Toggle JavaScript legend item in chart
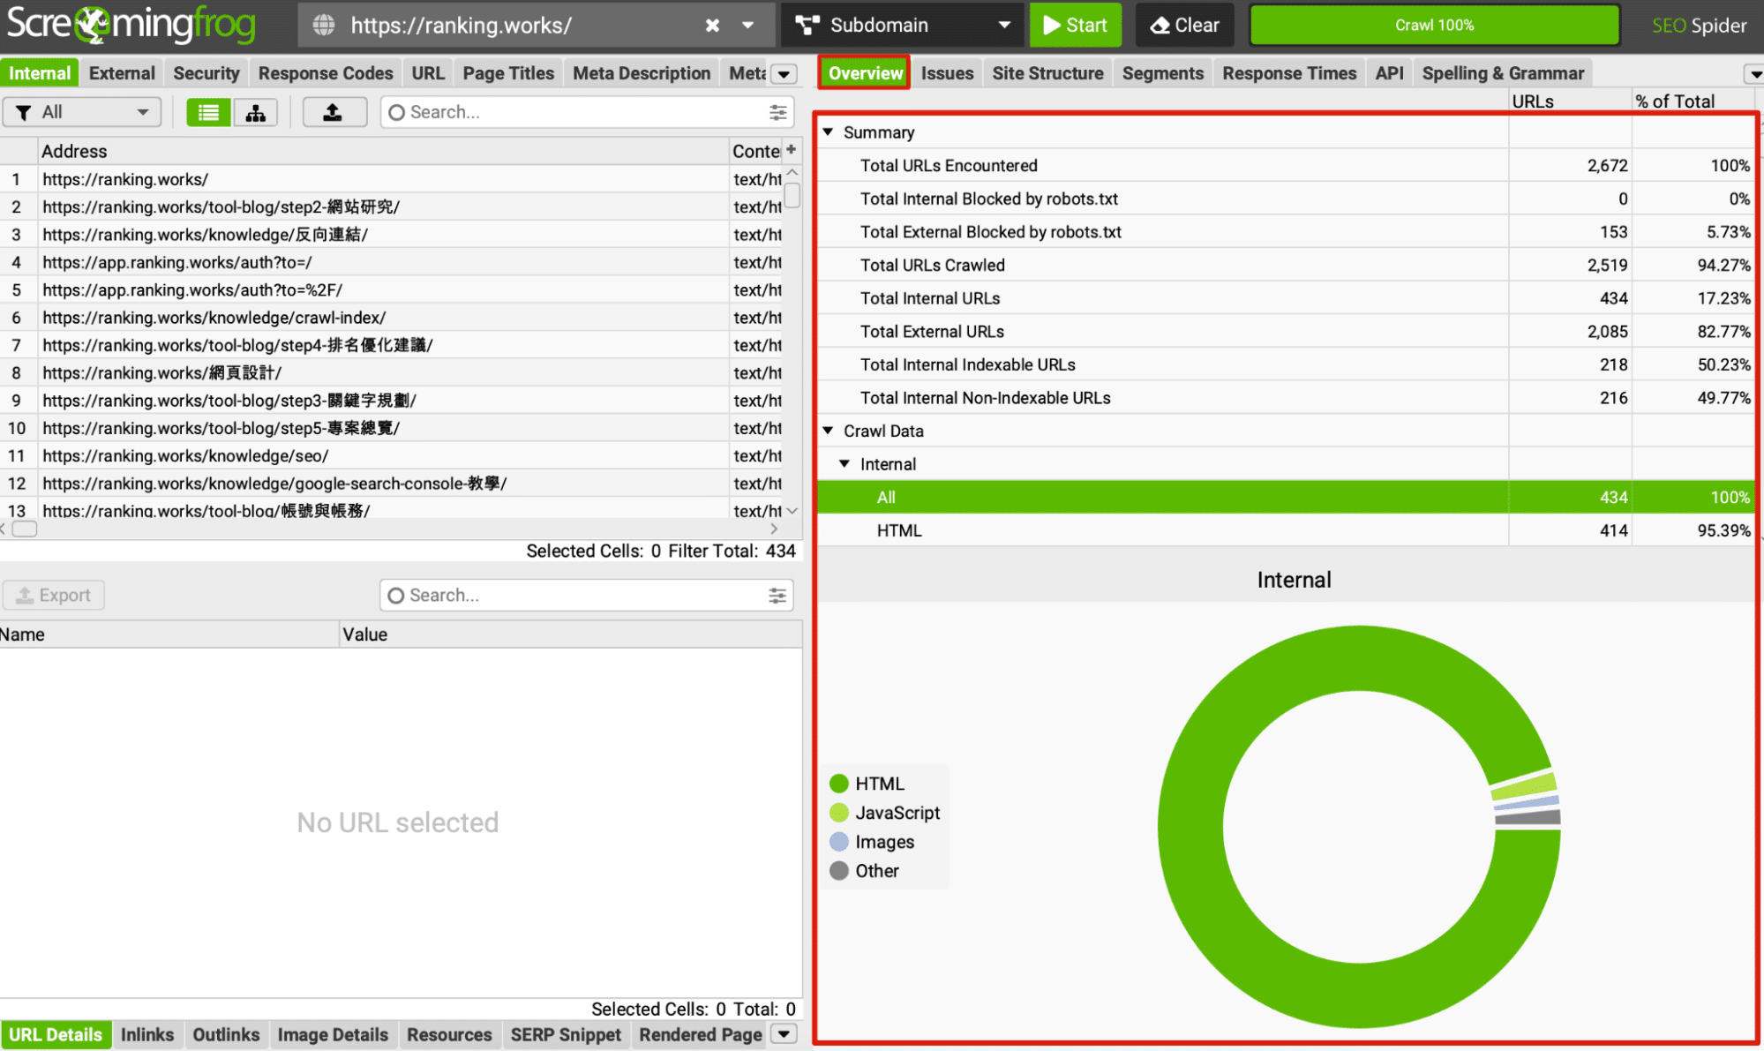1764x1051 pixels. coord(885,813)
